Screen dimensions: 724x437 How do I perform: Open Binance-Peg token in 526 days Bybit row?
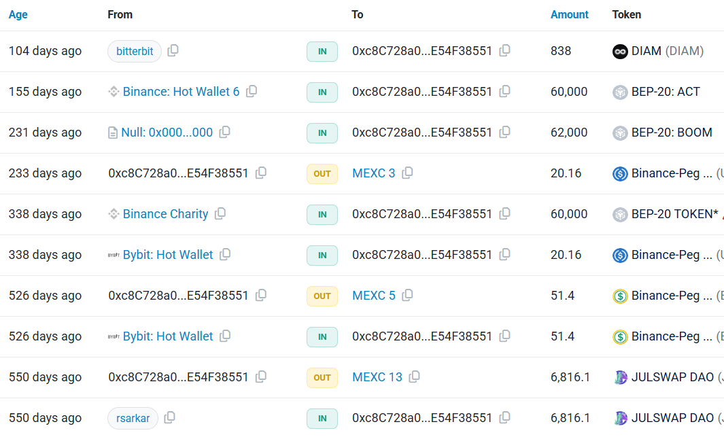672,336
